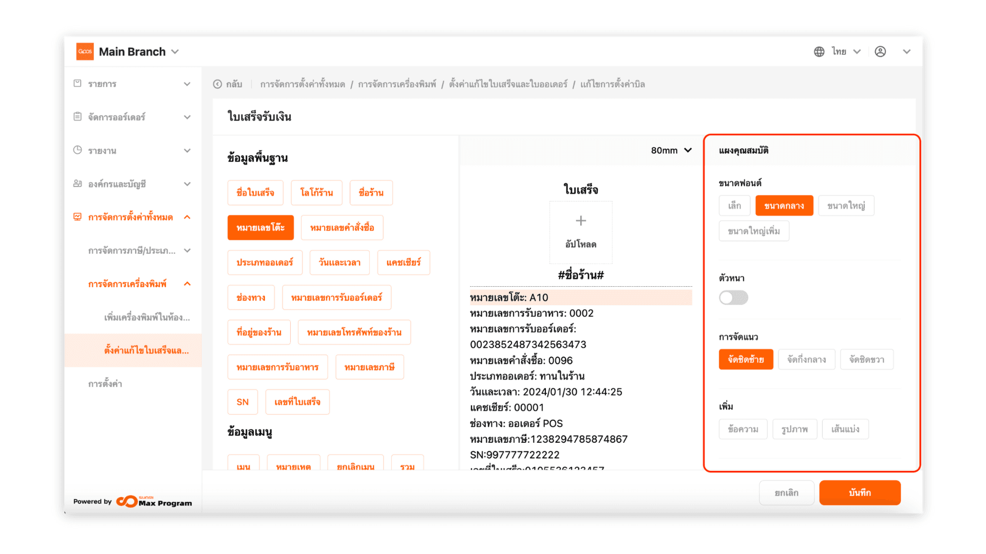Screen dimensions: 986x554
Task: Click the back arrow circle icon
Action: (217, 84)
